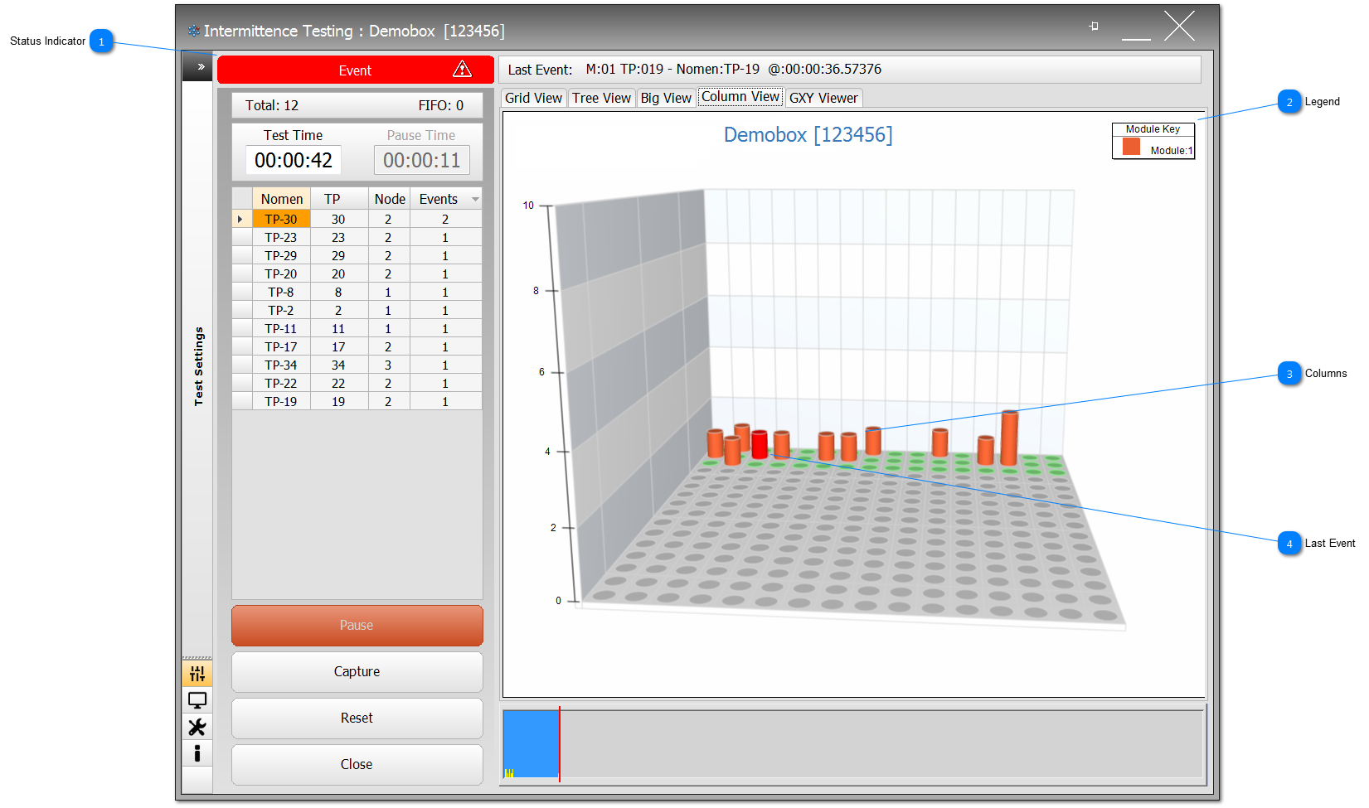Open the Events column sort dropdown arrow
1369x808 pixels.
pos(475,200)
